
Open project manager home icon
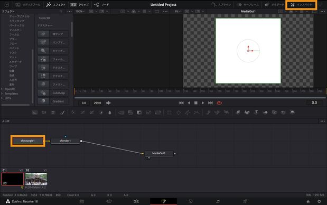[x=308, y=201]
